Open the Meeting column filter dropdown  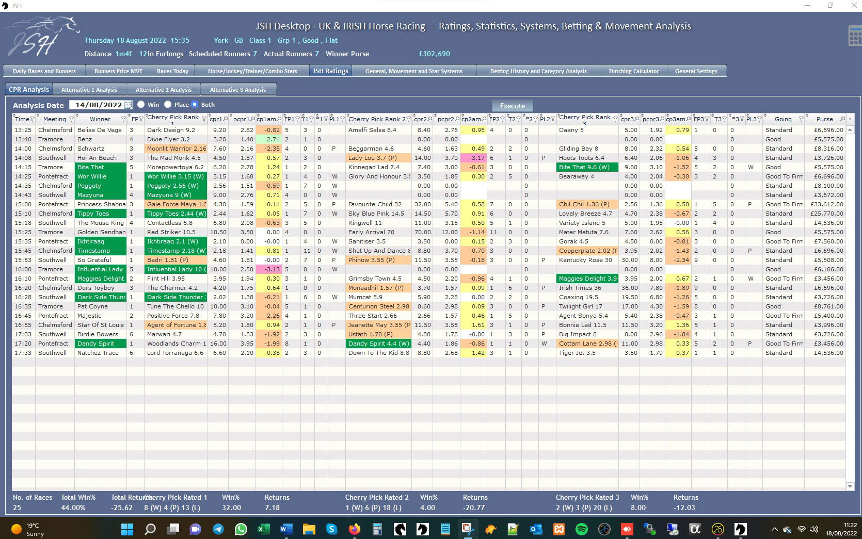[71, 119]
